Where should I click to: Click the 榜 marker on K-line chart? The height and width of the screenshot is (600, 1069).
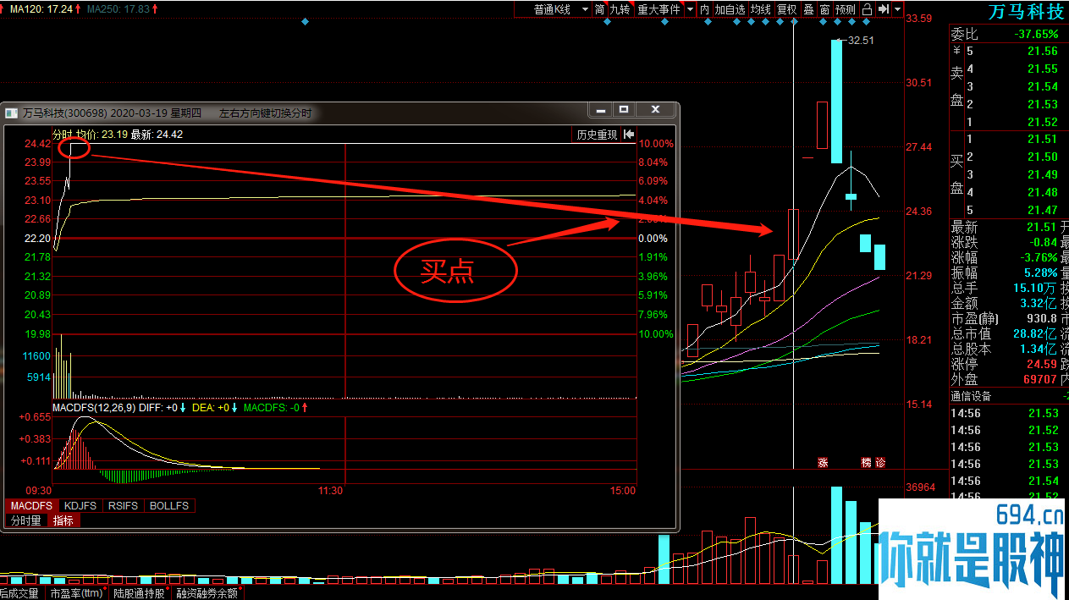[866, 462]
